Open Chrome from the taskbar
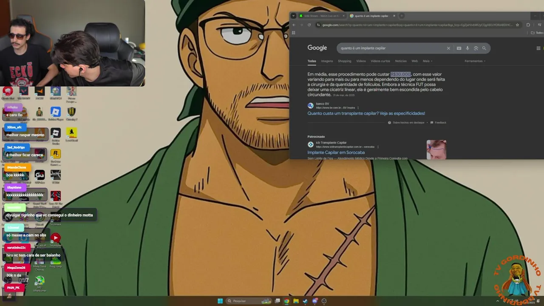This screenshot has height=306, width=544. (x=287, y=301)
